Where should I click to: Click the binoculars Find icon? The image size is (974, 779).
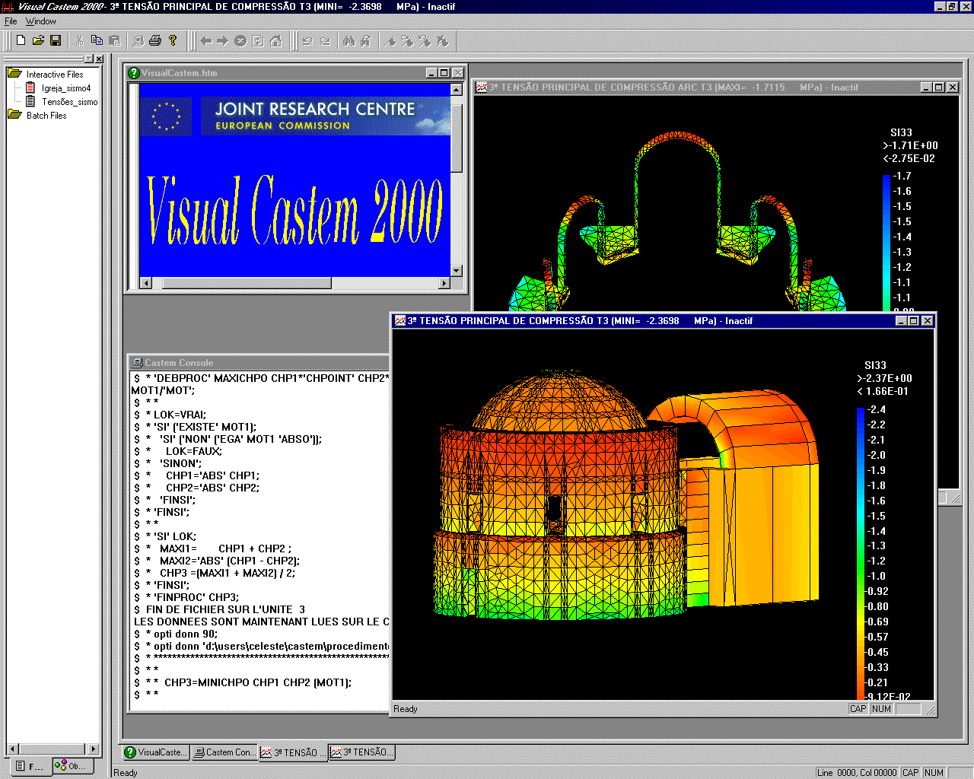click(349, 41)
